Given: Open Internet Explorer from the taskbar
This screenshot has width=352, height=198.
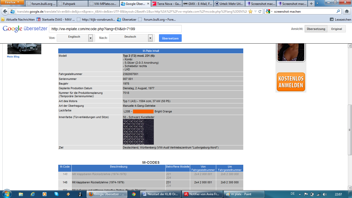Looking at the screenshot, I should pos(33,194).
